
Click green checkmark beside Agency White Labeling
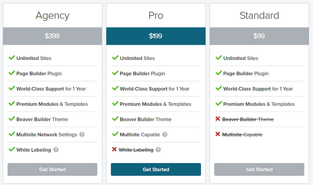tap(12, 150)
